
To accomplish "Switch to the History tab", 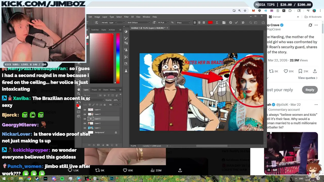I will [x=113, y=90].
